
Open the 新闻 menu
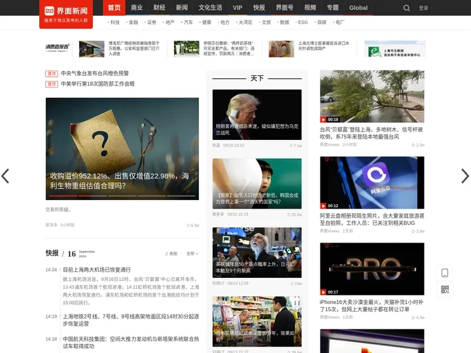182,7
